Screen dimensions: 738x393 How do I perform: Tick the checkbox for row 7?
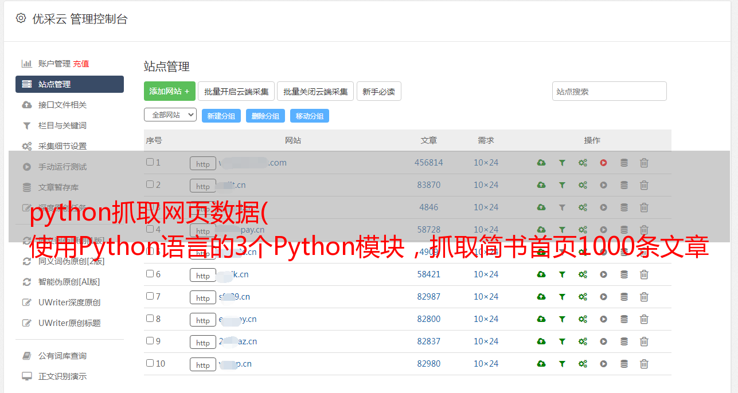point(150,296)
